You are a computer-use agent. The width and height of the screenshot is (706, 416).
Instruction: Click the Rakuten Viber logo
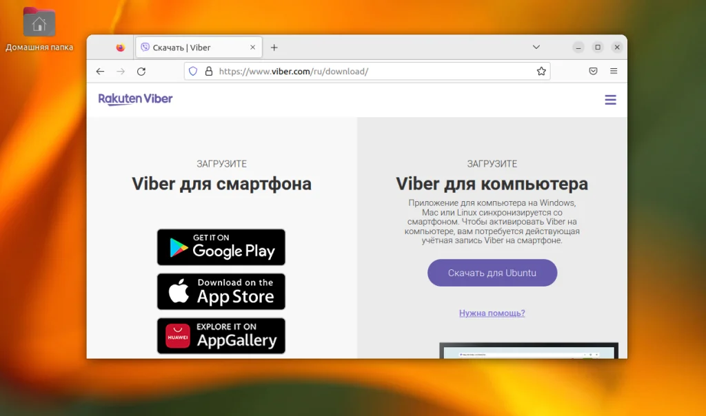click(136, 99)
